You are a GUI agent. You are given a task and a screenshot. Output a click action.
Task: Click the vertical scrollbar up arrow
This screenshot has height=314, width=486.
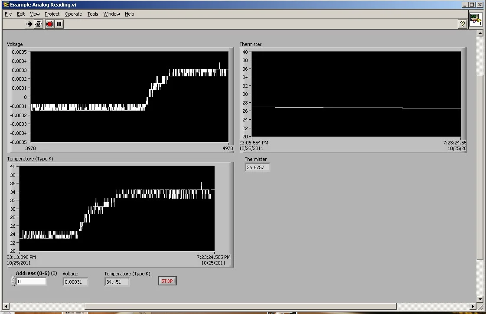[480, 33]
